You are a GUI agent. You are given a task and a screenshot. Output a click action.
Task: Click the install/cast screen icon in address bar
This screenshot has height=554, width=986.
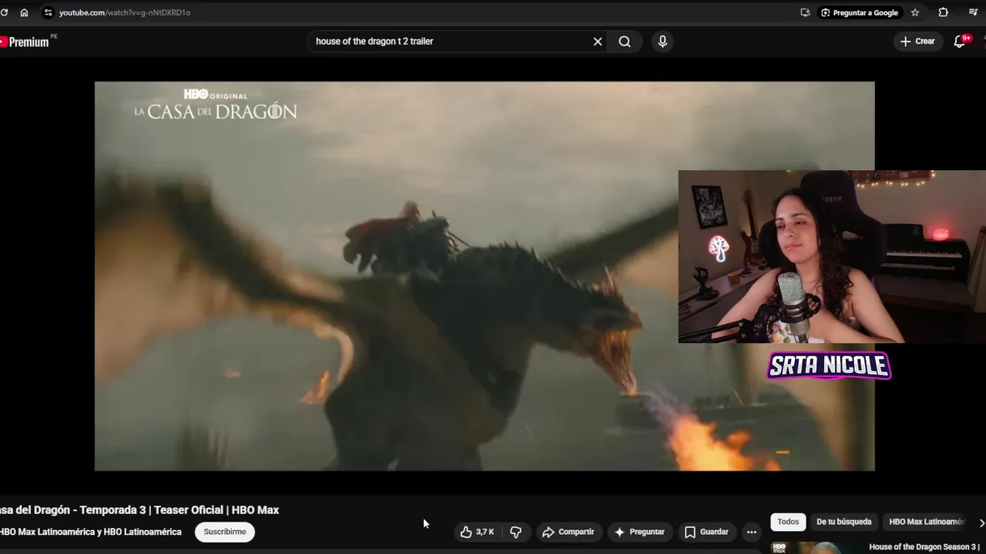pyautogui.click(x=805, y=12)
